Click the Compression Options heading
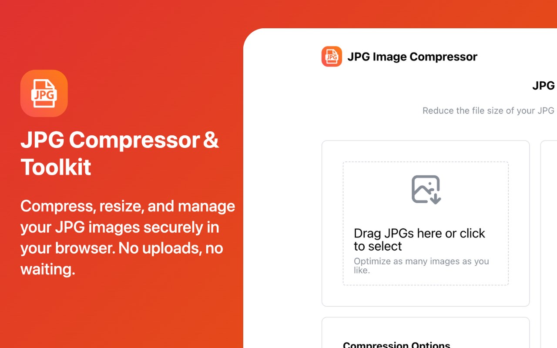Image resolution: width=557 pixels, height=348 pixels. point(396,344)
